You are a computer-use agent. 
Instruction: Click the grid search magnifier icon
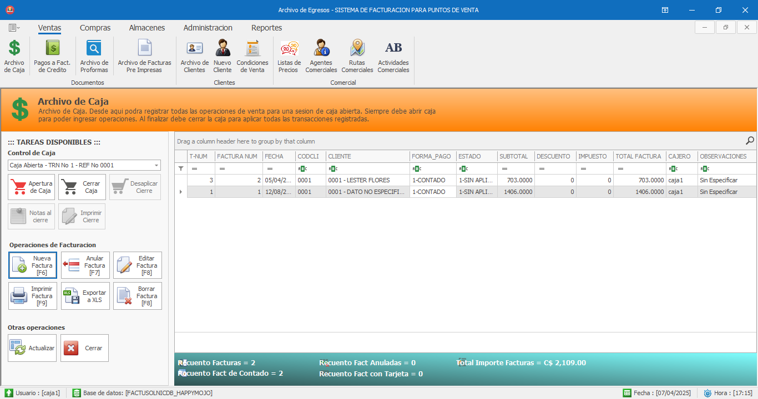coord(750,141)
